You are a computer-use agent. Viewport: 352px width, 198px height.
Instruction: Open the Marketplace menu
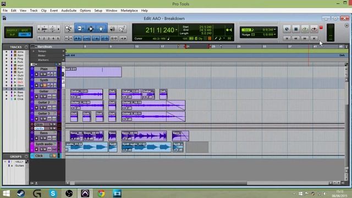coord(129,10)
